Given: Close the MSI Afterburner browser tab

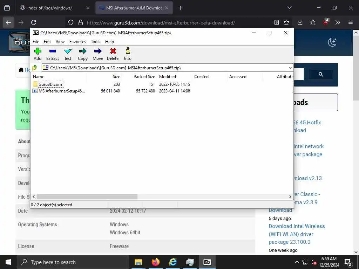Looking at the screenshot, I should point(167,8).
